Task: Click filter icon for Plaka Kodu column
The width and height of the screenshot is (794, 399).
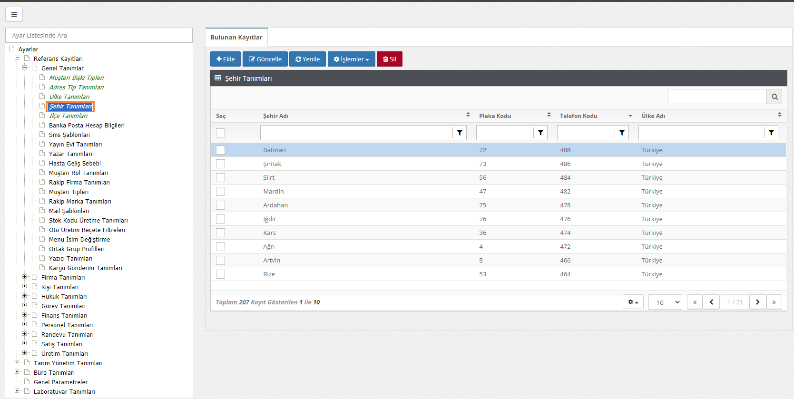Action: point(540,133)
